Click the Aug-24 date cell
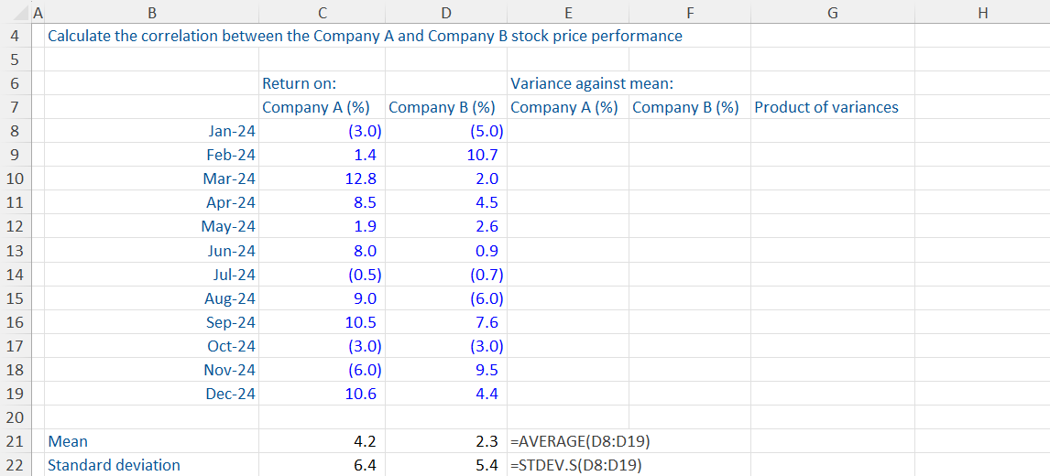The image size is (1050, 476). pos(151,297)
